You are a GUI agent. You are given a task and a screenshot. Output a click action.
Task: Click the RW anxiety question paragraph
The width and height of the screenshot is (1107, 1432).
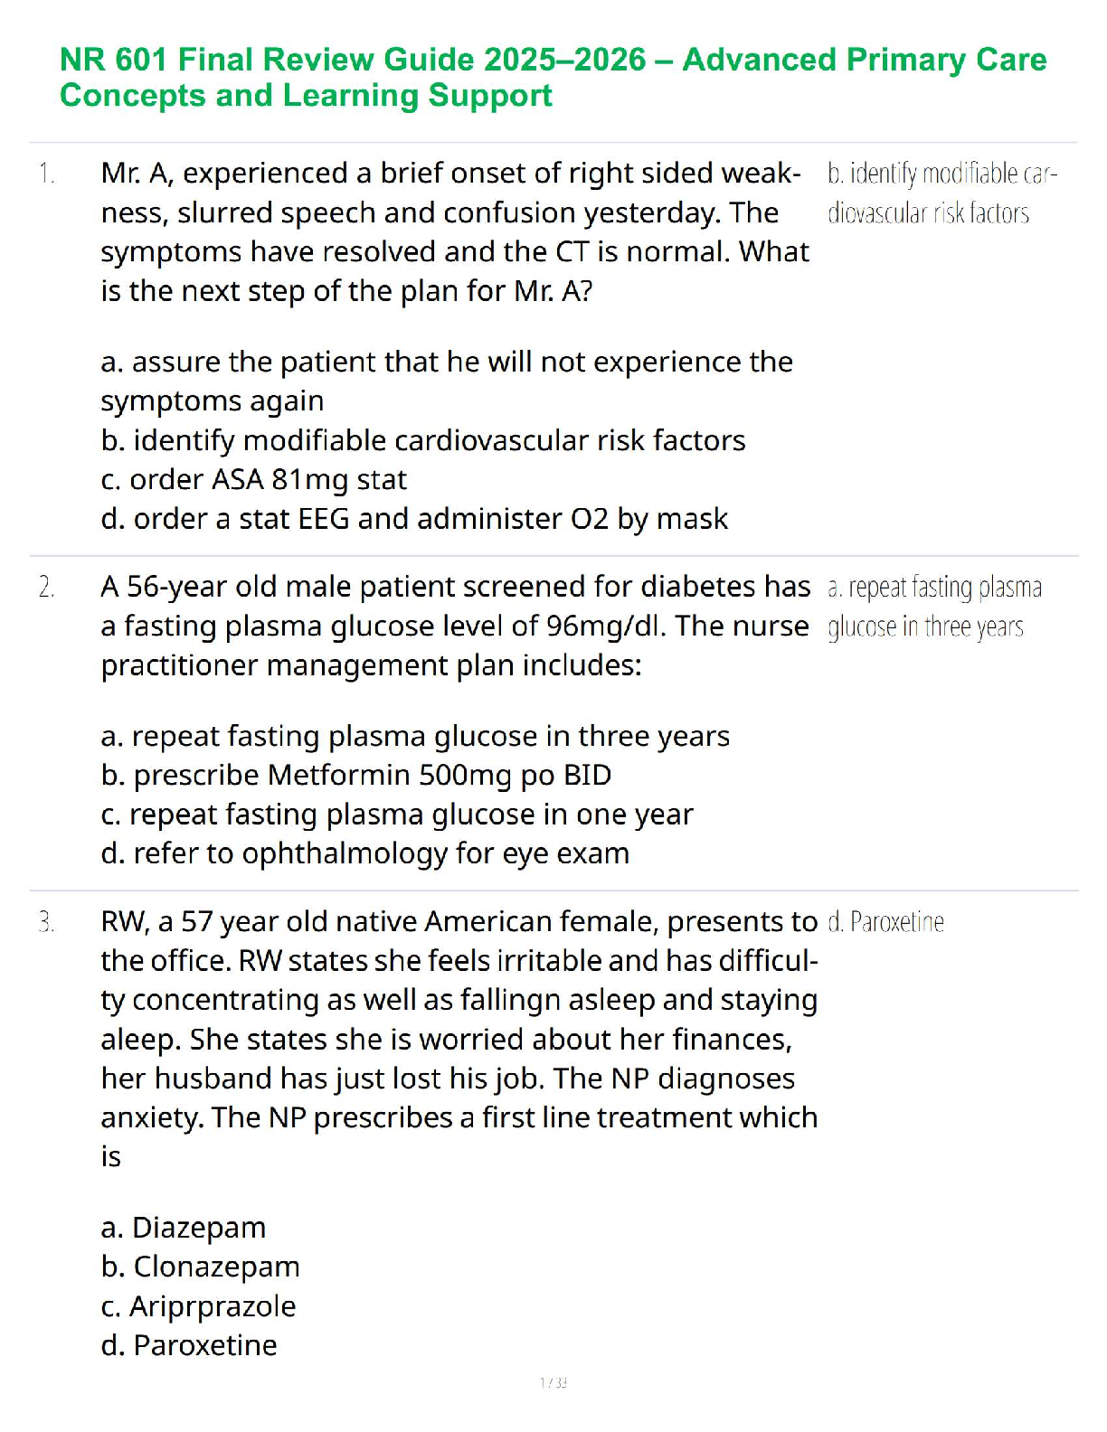point(459,1039)
